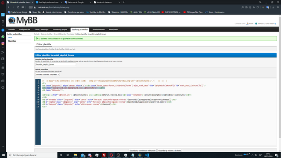
Task: Click Emerald Extended Templates breadcrumb
Action: pos(64,34)
